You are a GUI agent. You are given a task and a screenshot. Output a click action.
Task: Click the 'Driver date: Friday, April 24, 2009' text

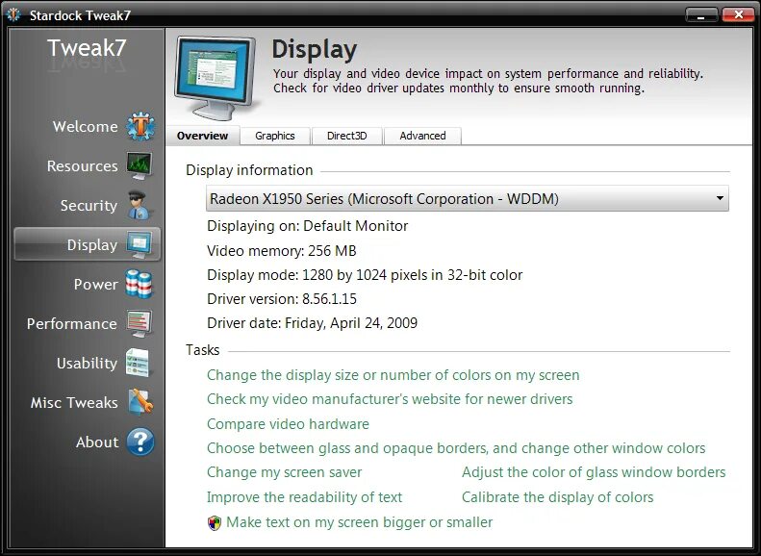(x=312, y=323)
